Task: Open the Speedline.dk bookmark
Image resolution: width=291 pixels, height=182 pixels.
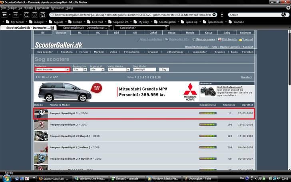Action: coord(213,22)
